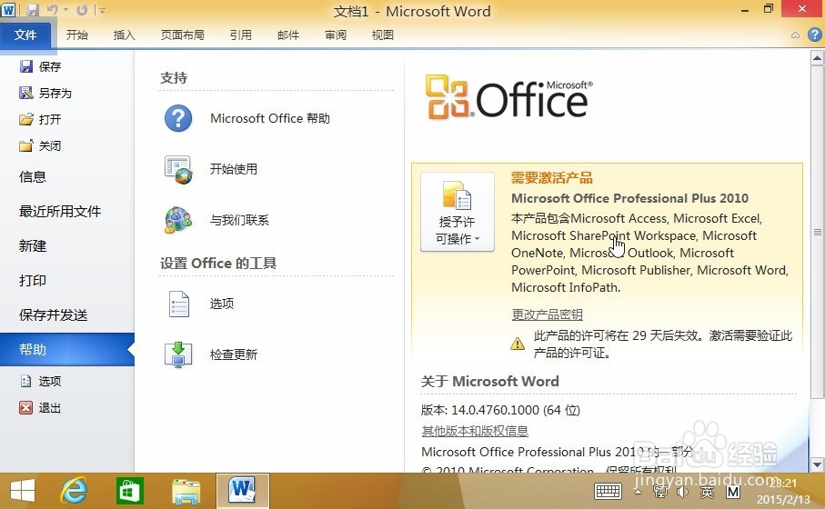Select 与我们联系 contact us
Viewport: 825px width, 509px height.
pyautogui.click(x=216, y=220)
